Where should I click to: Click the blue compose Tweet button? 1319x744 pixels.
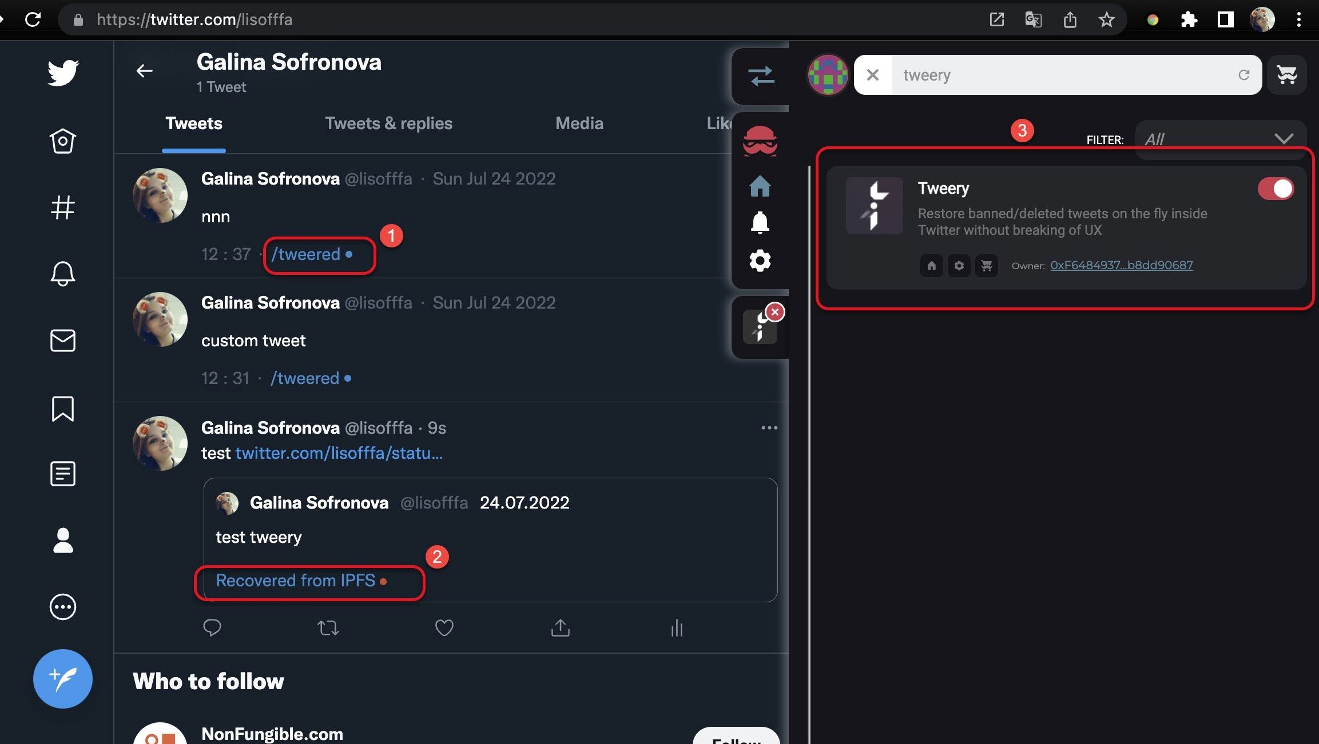(x=63, y=679)
